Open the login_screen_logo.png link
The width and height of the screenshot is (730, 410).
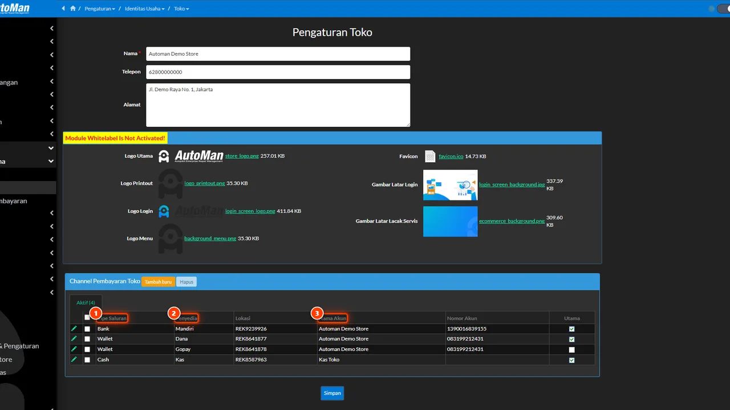coord(250,211)
